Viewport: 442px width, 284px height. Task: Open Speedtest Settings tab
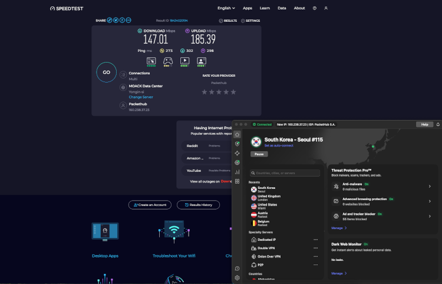click(x=250, y=21)
